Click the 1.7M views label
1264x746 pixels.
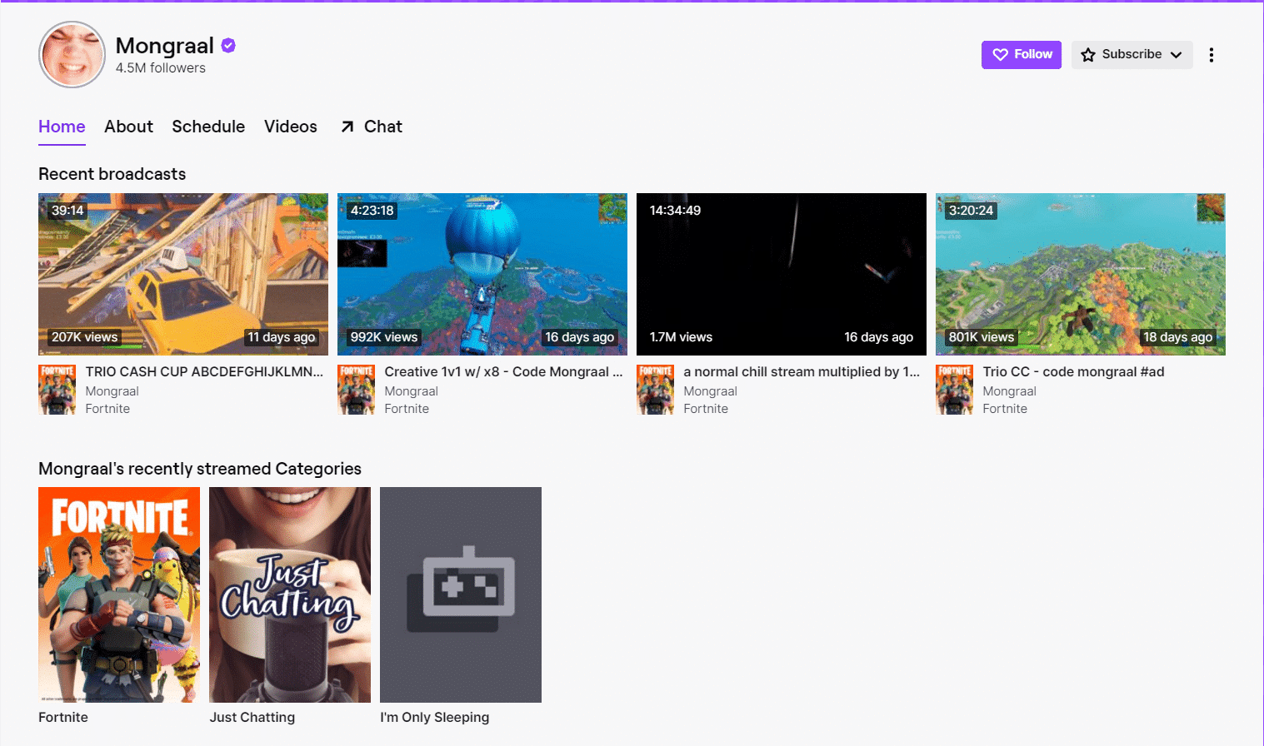pos(681,337)
